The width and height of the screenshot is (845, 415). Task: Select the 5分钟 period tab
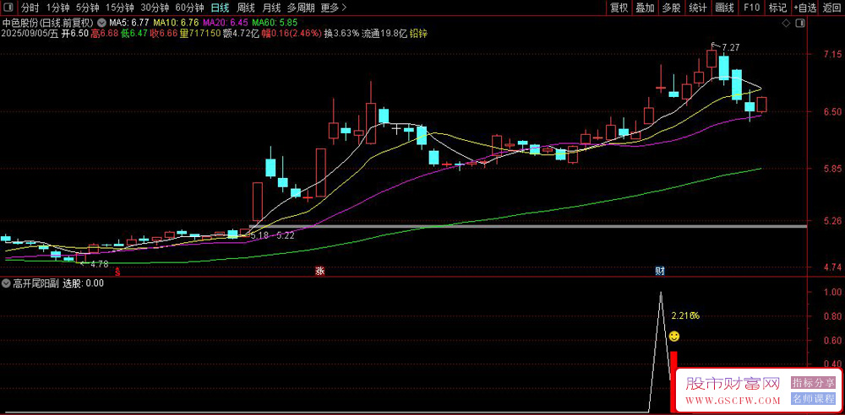87,8
